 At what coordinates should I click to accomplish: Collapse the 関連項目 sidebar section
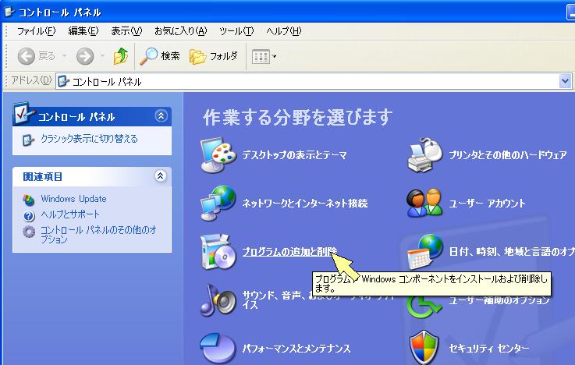[160, 176]
